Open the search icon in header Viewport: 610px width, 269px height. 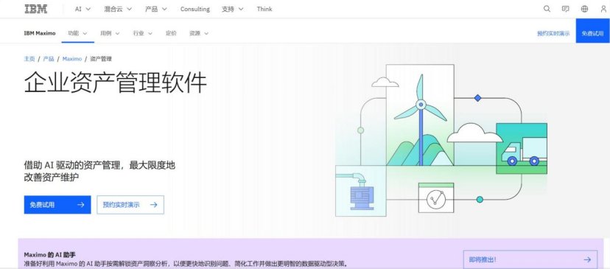(x=547, y=9)
